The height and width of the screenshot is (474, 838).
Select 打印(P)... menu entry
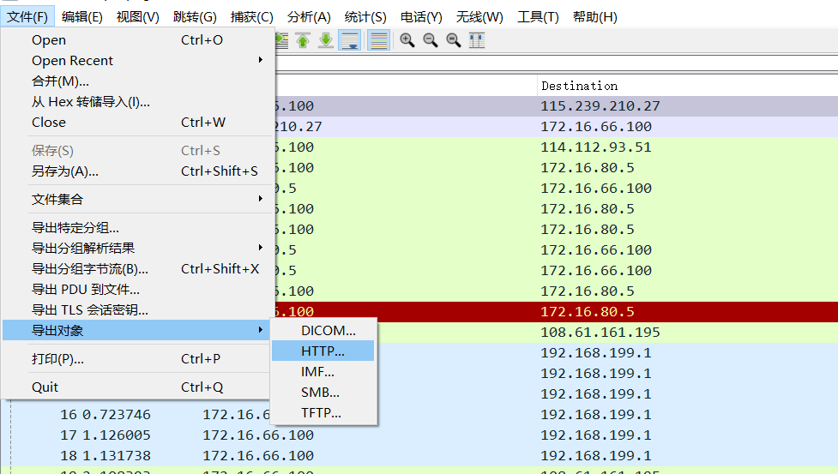tap(137, 358)
